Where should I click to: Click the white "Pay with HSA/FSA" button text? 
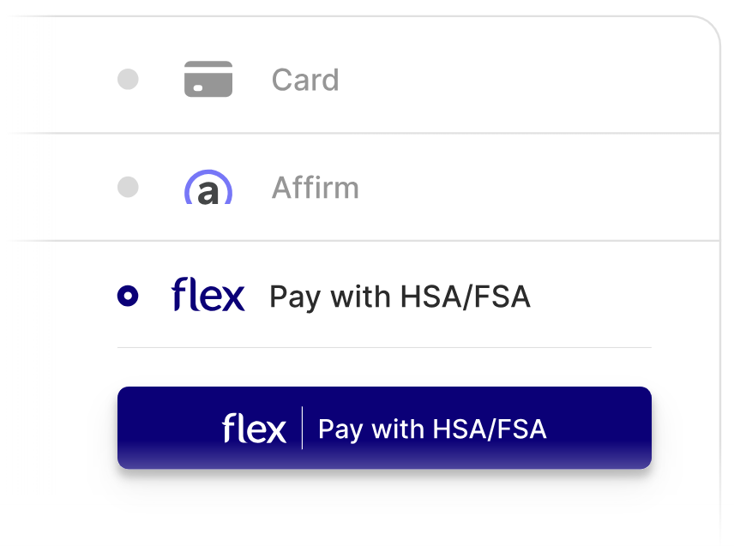coord(432,429)
